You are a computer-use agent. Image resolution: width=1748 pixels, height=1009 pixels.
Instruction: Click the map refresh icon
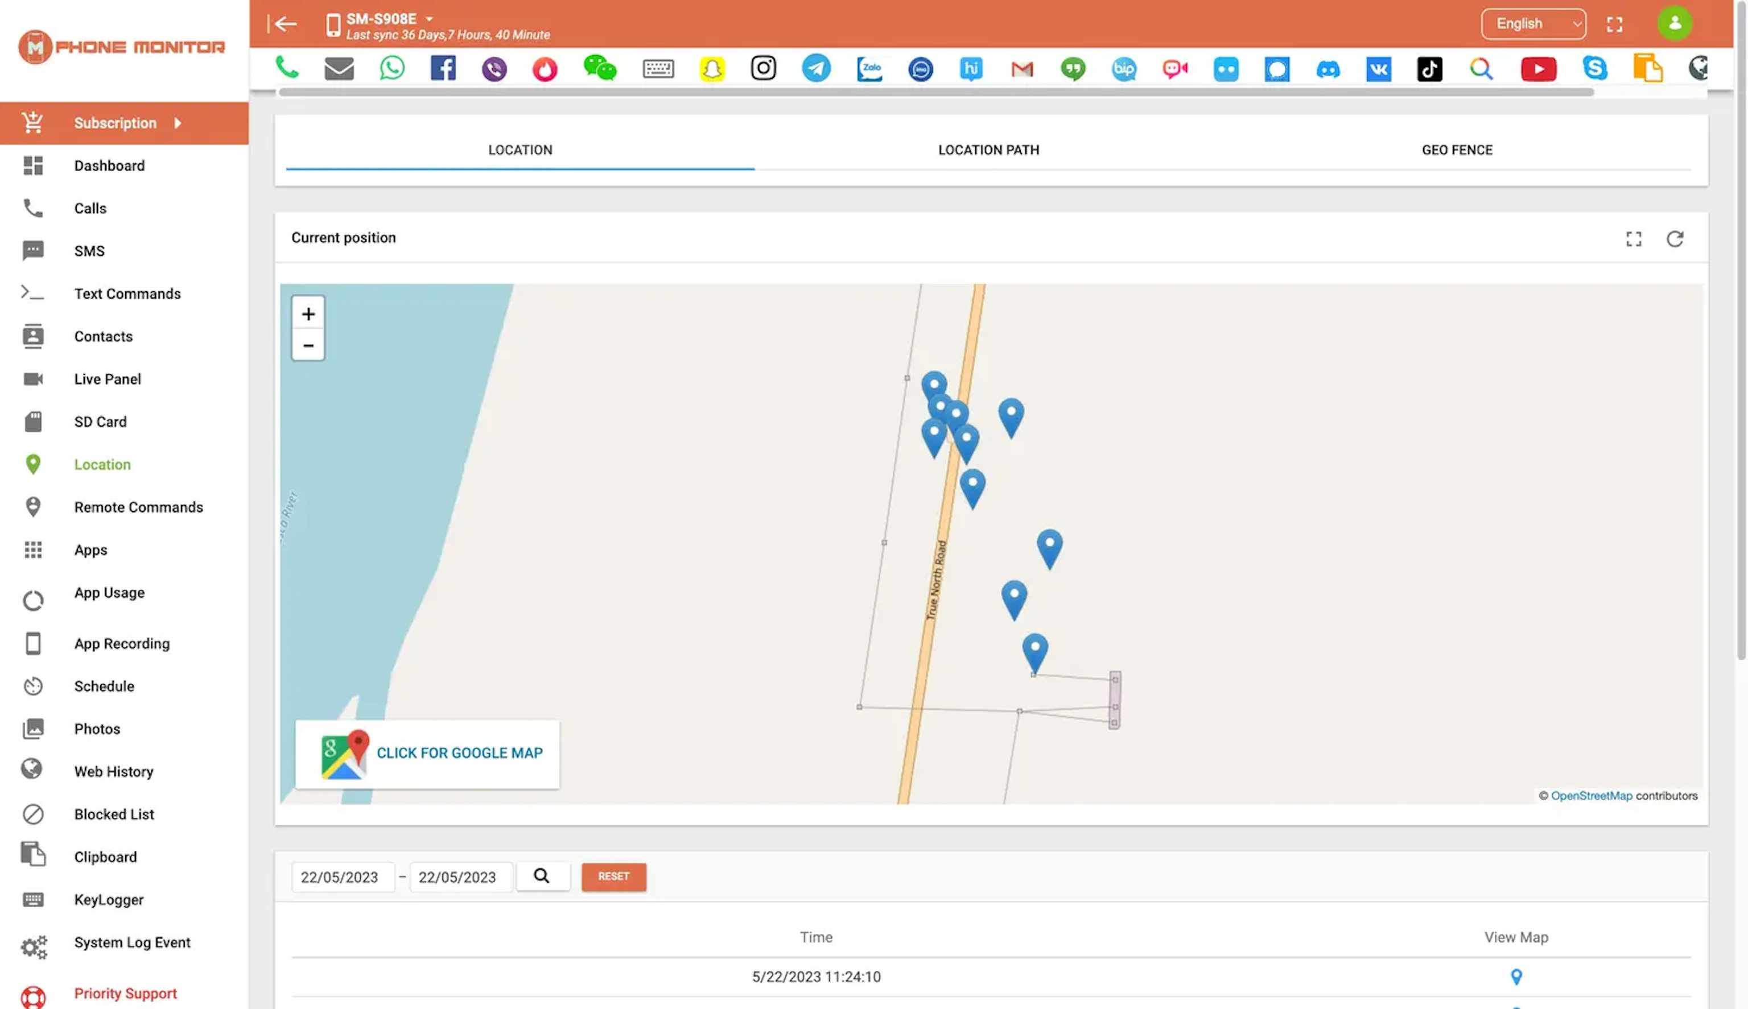click(x=1675, y=237)
